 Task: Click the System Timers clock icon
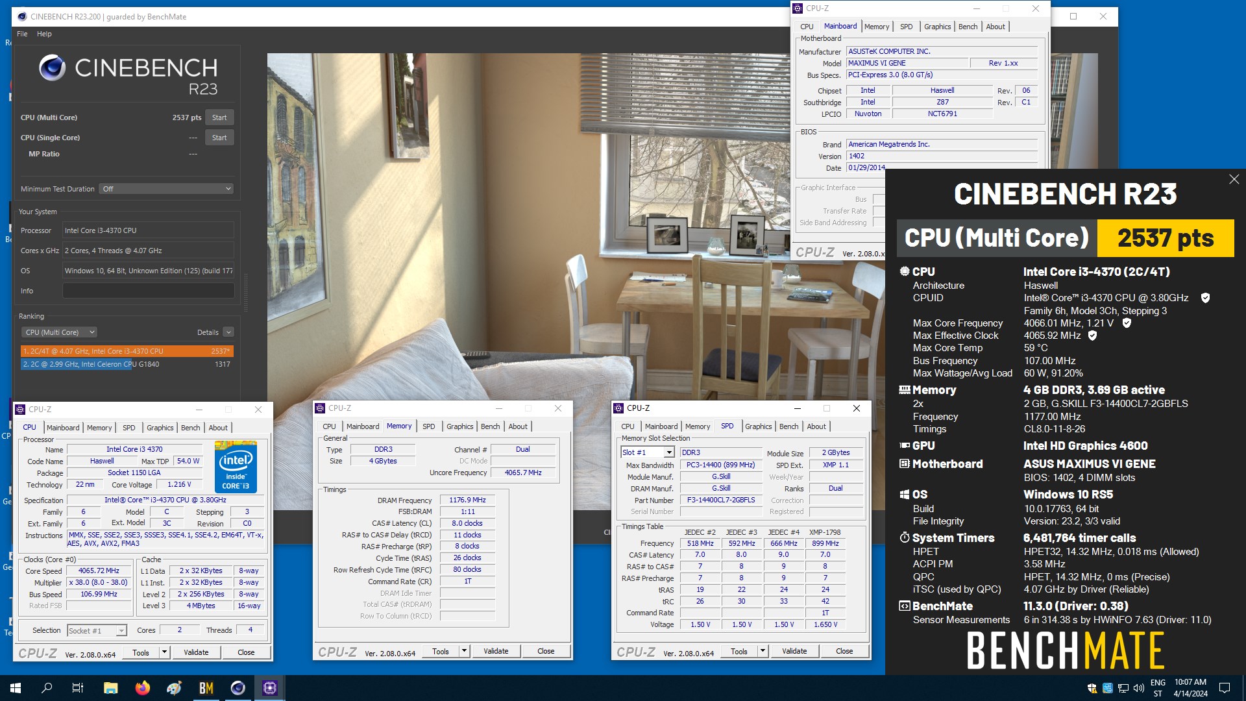(905, 538)
